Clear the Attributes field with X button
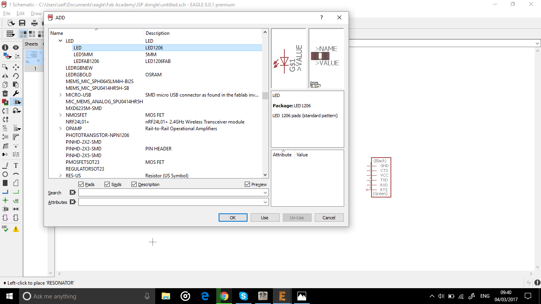This screenshot has width=541, height=304. coord(72,202)
